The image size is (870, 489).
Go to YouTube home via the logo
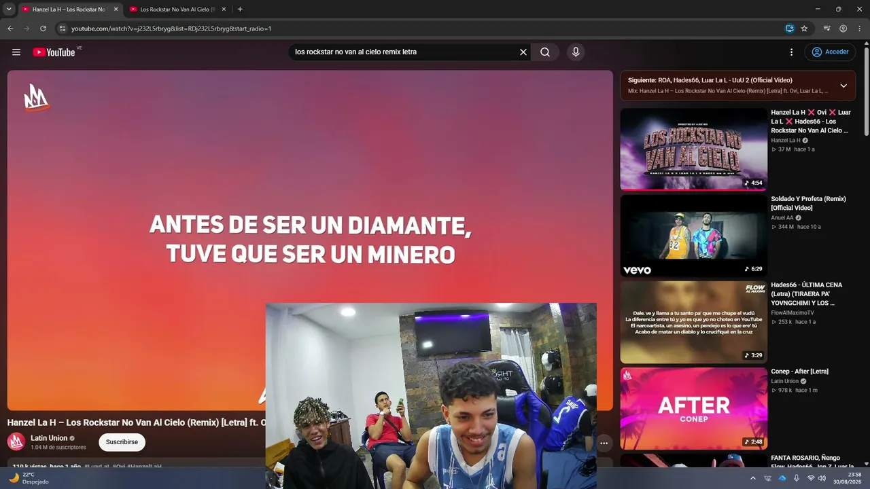pos(54,52)
